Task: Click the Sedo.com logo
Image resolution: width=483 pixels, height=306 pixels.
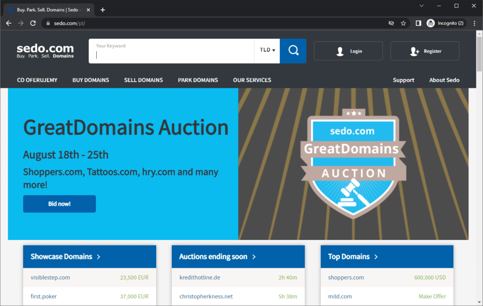Action: tap(45, 50)
